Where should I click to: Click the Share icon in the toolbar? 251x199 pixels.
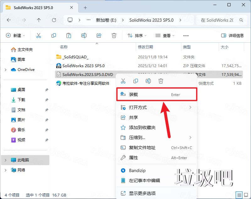click(x=99, y=35)
